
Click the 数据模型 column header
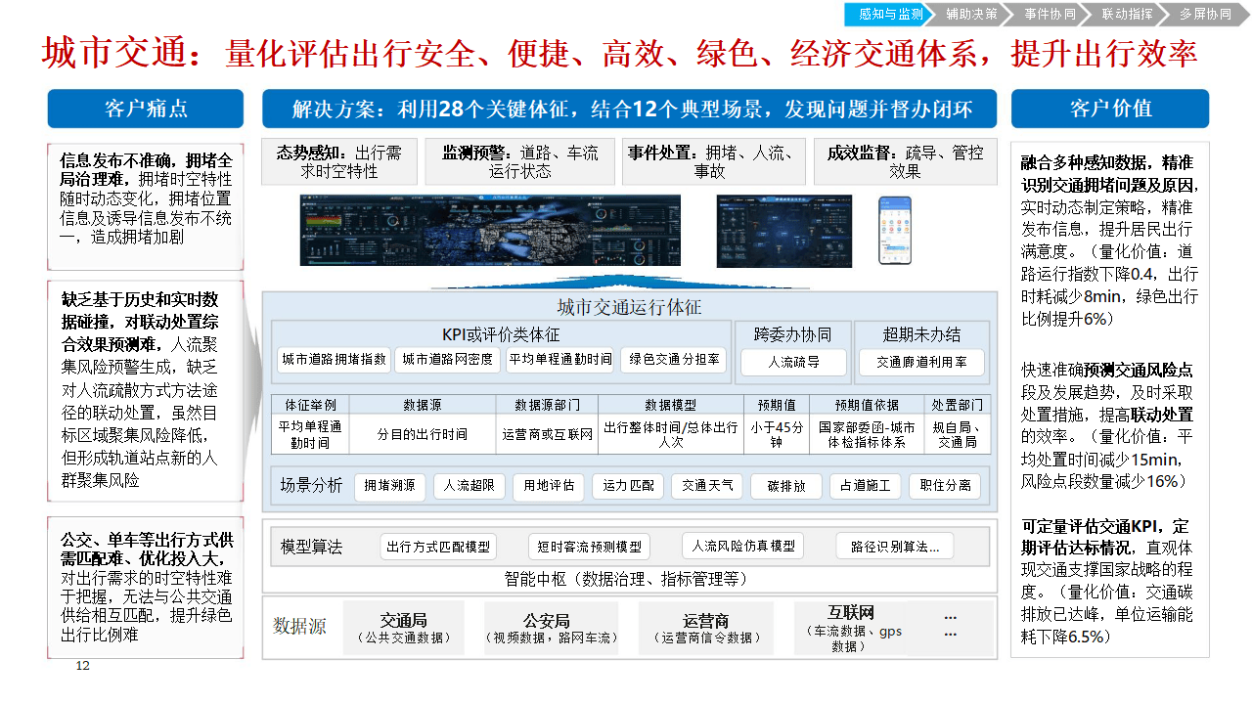tap(670, 405)
